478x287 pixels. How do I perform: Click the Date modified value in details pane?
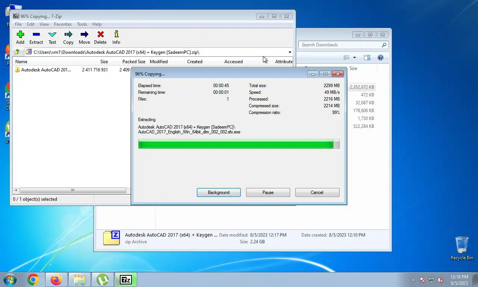tap(268, 235)
